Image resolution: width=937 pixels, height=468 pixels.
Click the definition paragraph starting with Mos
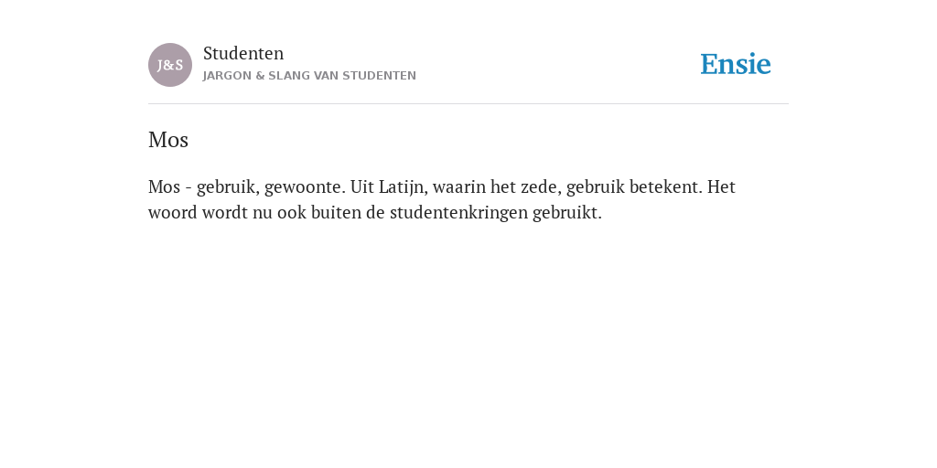tap(442, 199)
